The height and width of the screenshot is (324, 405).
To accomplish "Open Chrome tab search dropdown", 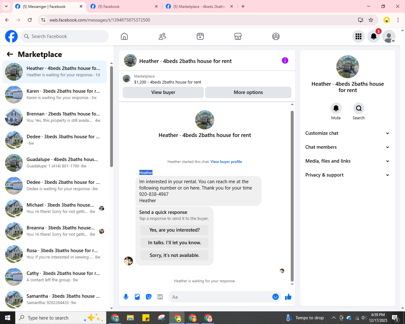I will (x=6, y=6).
